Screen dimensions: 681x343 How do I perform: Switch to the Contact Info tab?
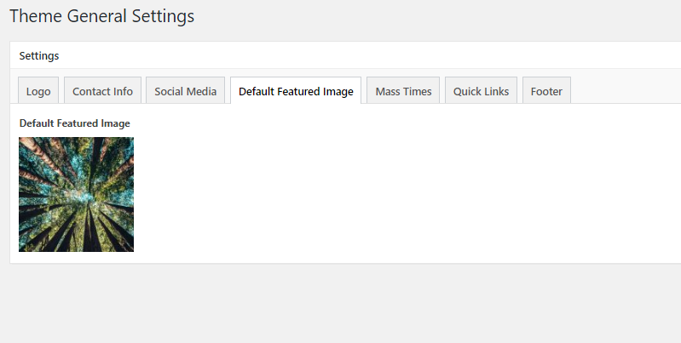(x=102, y=91)
